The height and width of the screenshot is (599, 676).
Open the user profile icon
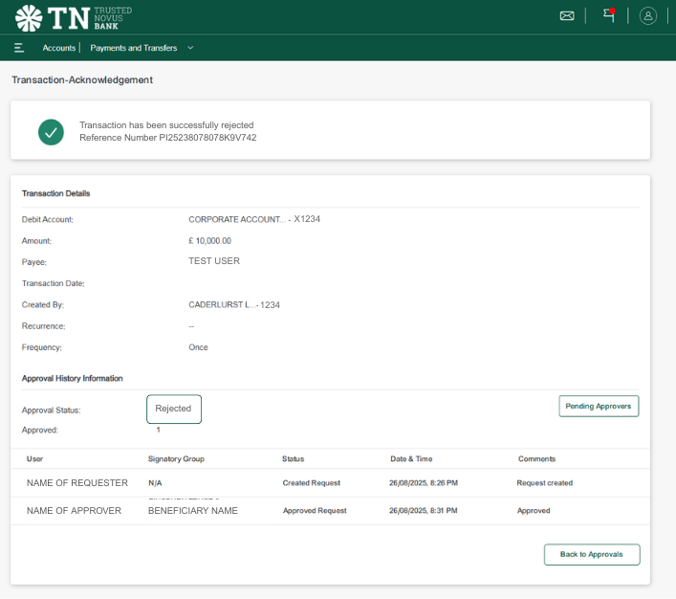[648, 15]
